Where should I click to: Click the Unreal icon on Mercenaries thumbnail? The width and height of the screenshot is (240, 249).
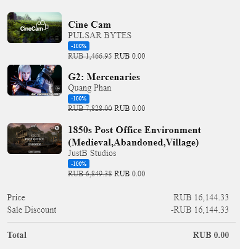(x=57, y=88)
